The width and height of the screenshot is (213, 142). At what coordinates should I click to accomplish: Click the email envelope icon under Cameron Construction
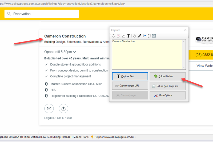click(x=49, y=108)
